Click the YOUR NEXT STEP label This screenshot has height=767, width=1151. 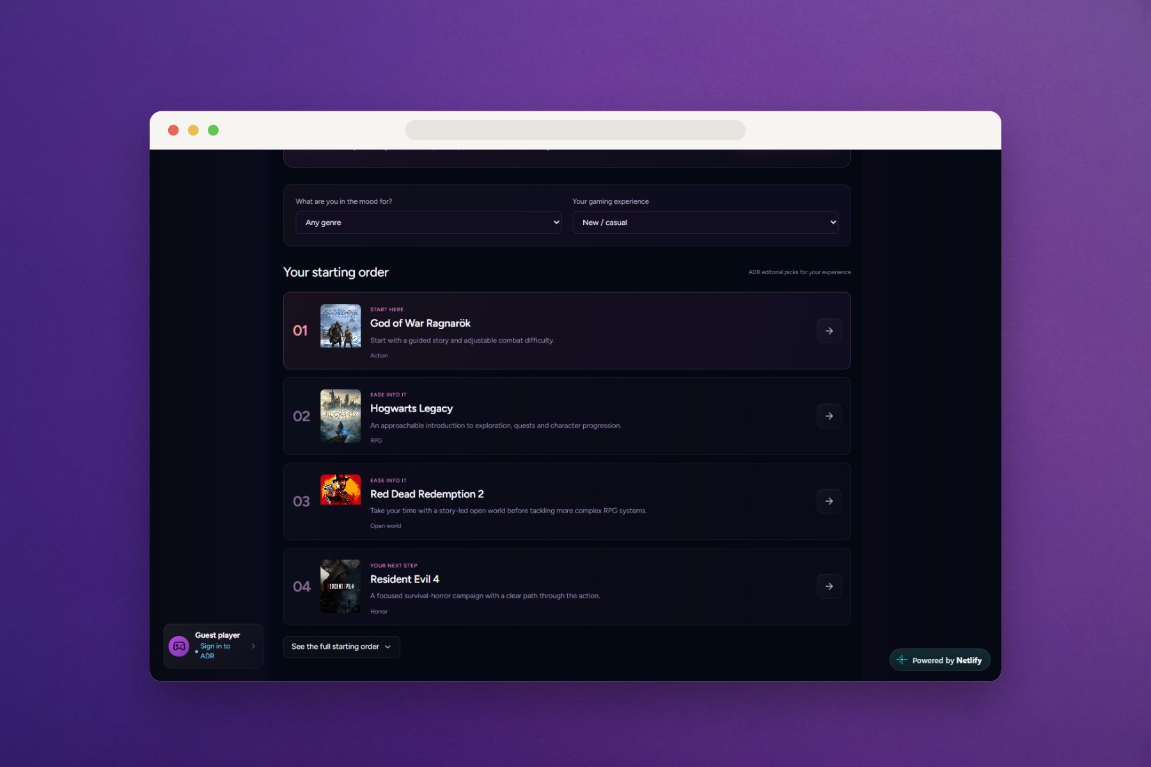pyautogui.click(x=394, y=566)
